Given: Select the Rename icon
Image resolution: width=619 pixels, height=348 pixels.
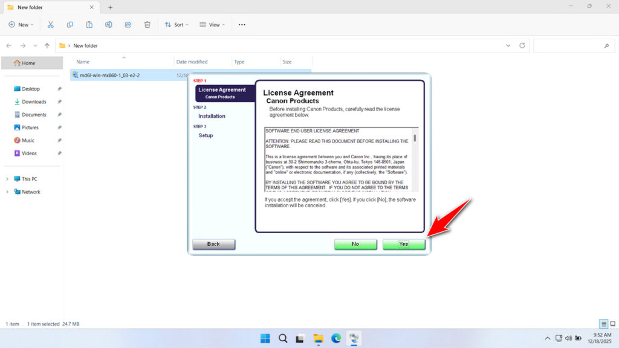Looking at the screenshot, I should tap(109, 24).
